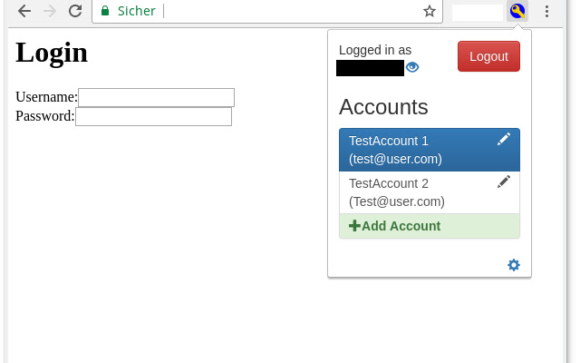The width and height of the screenshot is (580, 363).
Task: Reload the page with refresh icon
Action: click(x=75, y=11)
